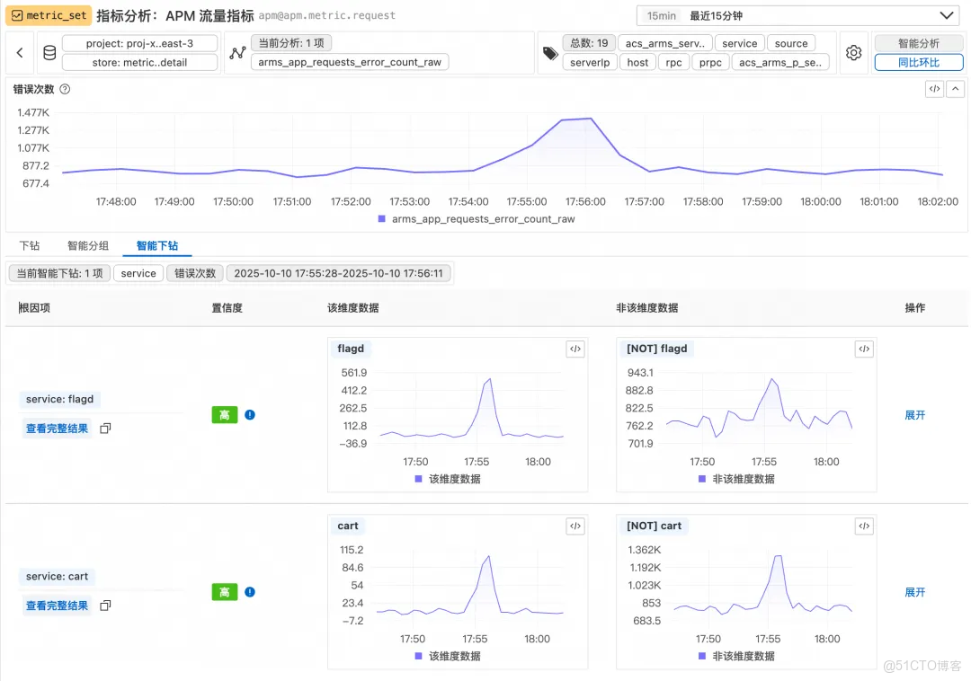Click the copy icon beside 查看完整结果 for service: flagd
Image resolution: width=971 pixels, height=681 pixels.
point(105,429)
